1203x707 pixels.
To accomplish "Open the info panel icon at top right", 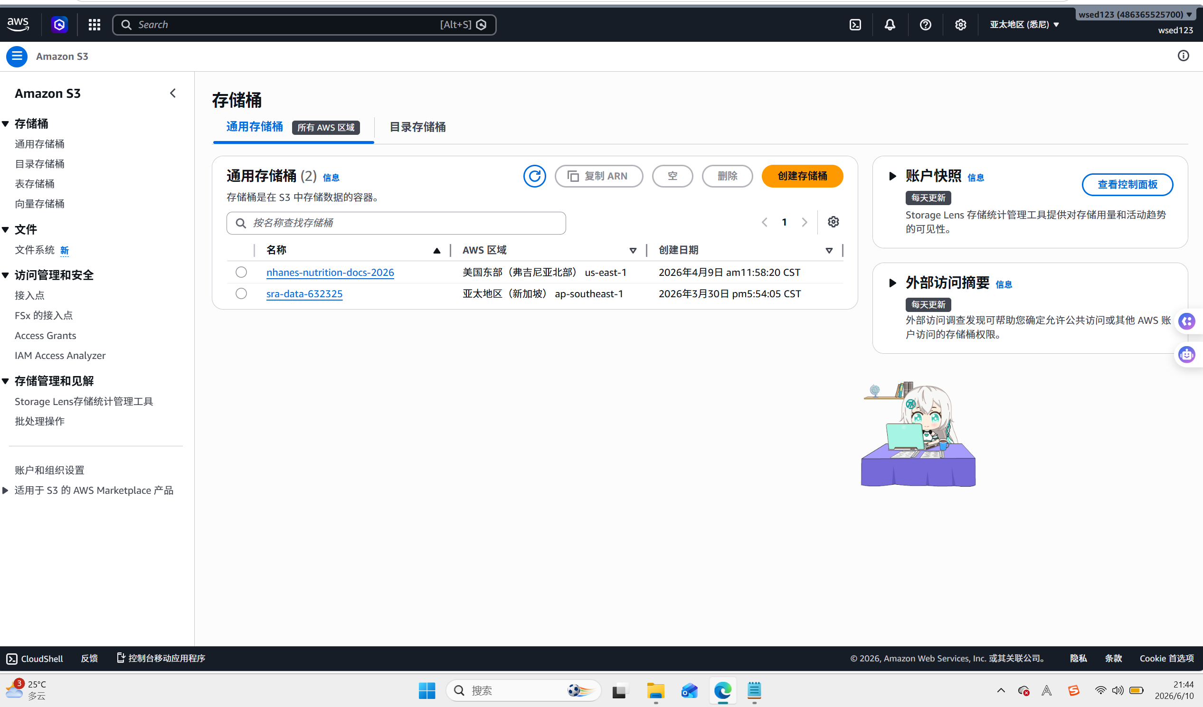I will click(1183, 56).
